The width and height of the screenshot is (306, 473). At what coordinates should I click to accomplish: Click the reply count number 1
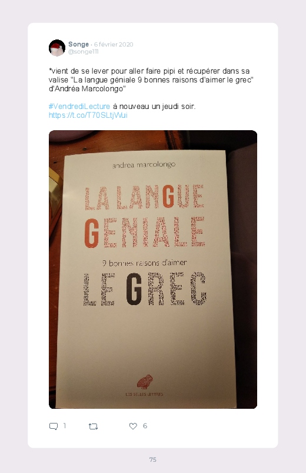[x=65, y=426]
